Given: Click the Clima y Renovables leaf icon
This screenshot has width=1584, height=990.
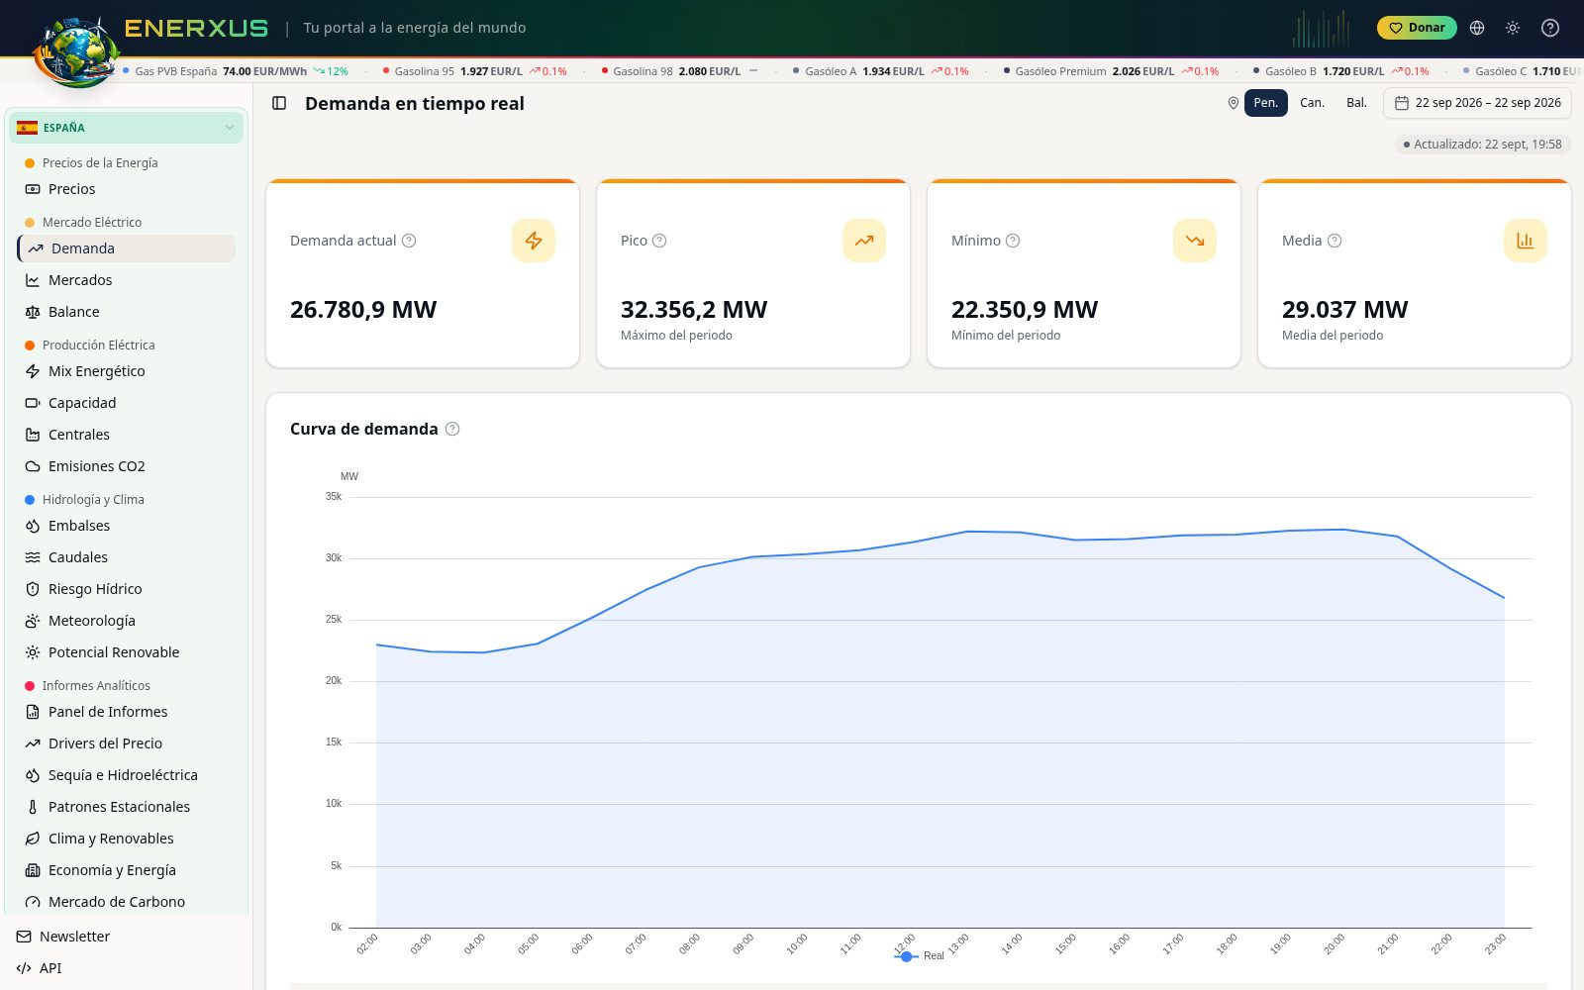Looking at the screenshot, I should click(x=33, y=839).
